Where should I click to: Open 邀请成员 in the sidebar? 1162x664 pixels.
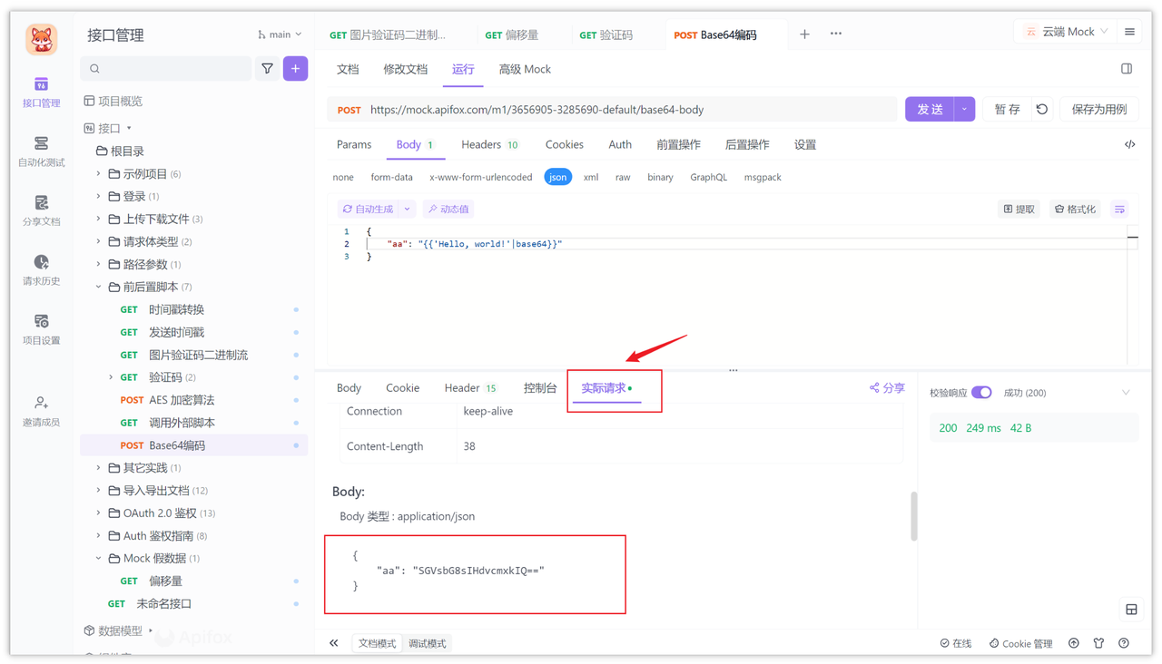[41, 412]
